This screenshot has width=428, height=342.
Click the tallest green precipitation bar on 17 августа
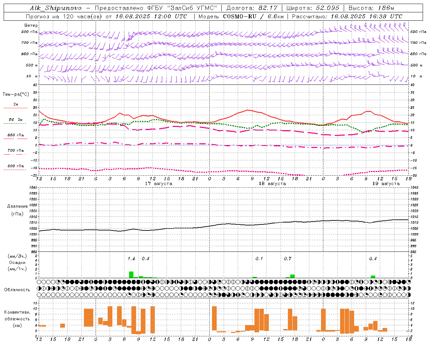pyautogui.click(x=131, y=275)
